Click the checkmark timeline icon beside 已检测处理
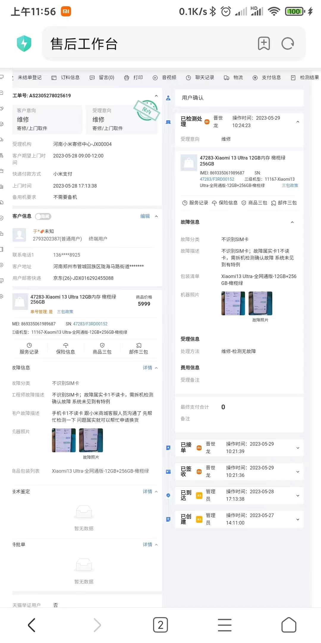 click(168, 122)
